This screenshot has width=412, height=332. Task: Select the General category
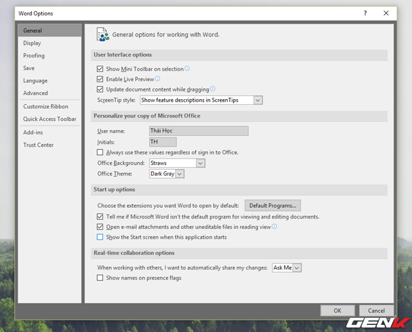pyautogui.click(x=50, y=30)
